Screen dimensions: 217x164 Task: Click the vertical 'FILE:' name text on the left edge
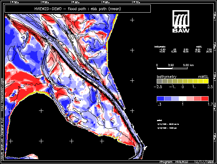(x=2, y=94)
